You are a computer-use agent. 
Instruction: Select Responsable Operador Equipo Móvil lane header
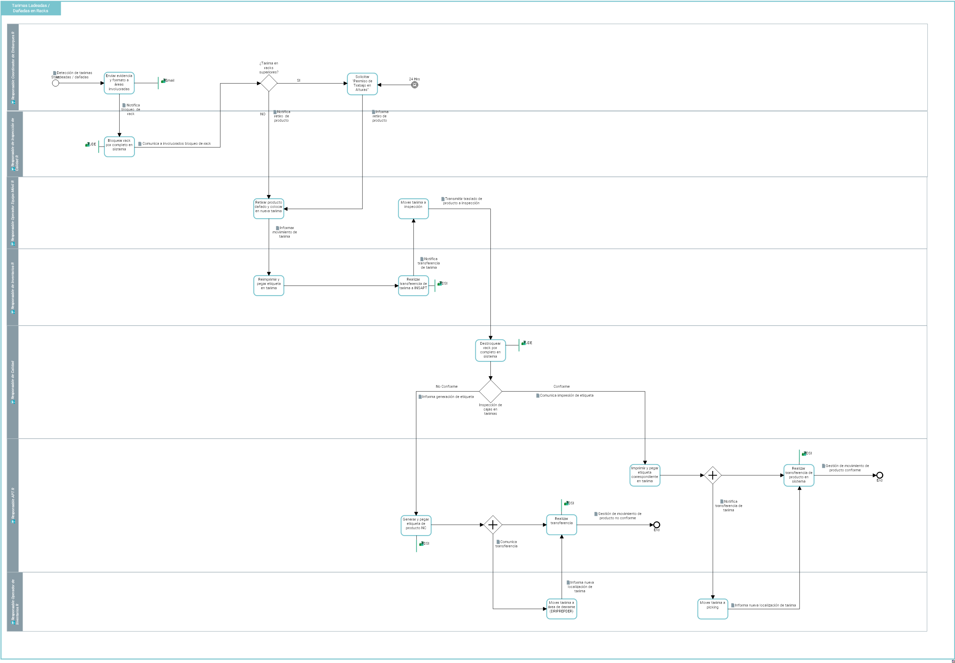click(x=13, y=213)
